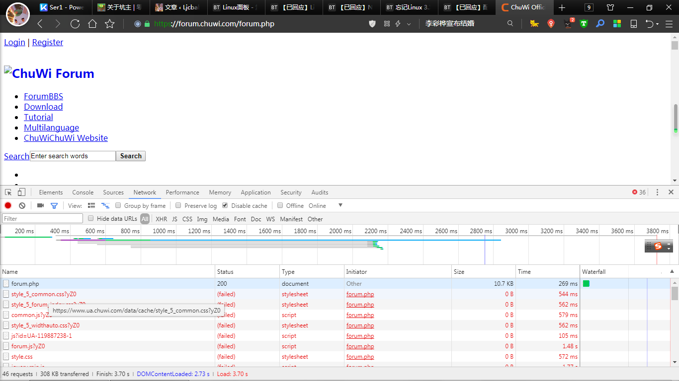The image size is (679, 381).
Task: Click the page Search button
Action: [131, 156]
